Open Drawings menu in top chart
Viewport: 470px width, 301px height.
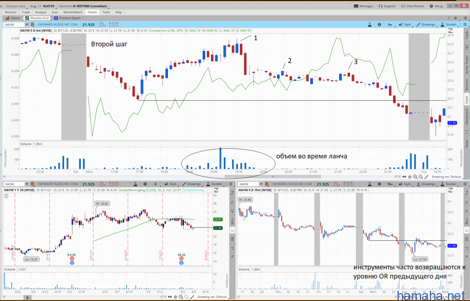pyautogui.click(x=425, y=24)
